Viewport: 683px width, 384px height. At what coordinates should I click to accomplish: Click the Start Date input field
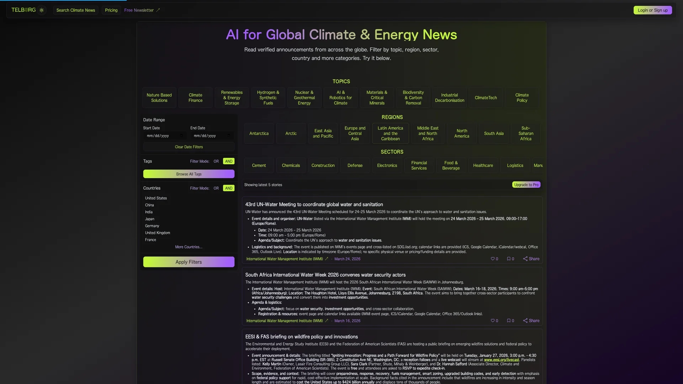pos(165,136)
